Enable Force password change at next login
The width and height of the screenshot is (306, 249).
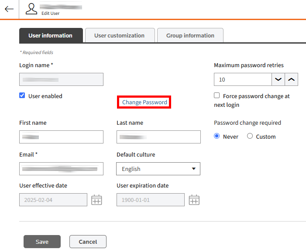point(217,96)
